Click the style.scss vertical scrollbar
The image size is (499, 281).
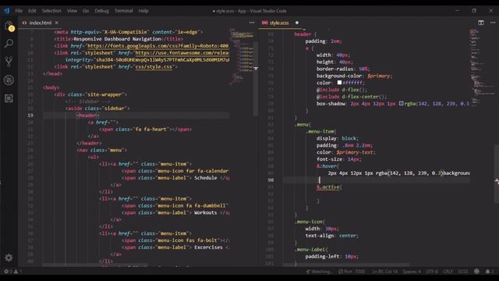coord(497,173)
